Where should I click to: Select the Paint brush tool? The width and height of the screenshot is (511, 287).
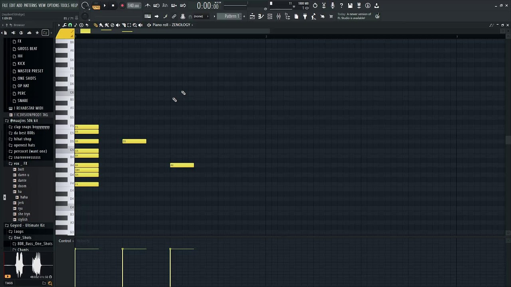tap(101, 25)
